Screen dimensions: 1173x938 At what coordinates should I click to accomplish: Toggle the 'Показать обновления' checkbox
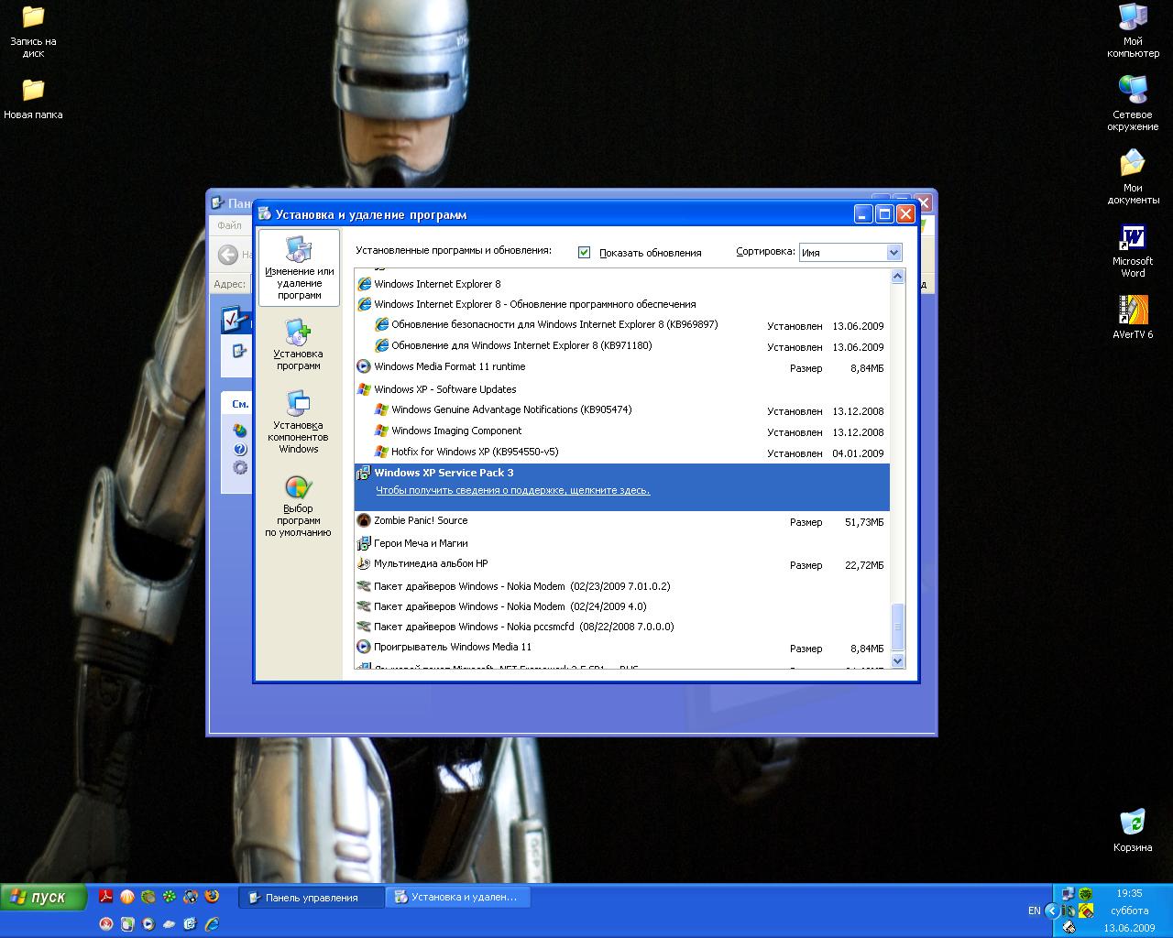pos(585,252)
